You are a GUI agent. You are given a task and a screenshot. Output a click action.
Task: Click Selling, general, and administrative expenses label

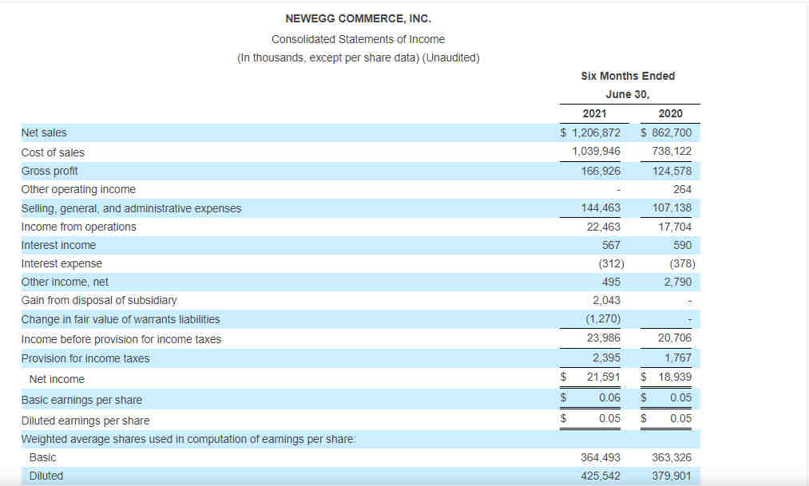(131, 208)
